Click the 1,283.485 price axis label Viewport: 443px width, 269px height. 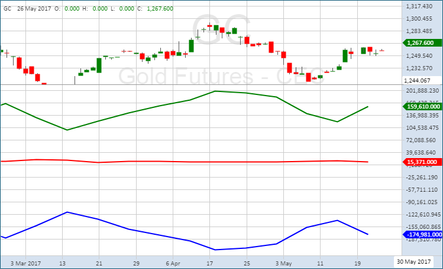[x=419, y=31]
